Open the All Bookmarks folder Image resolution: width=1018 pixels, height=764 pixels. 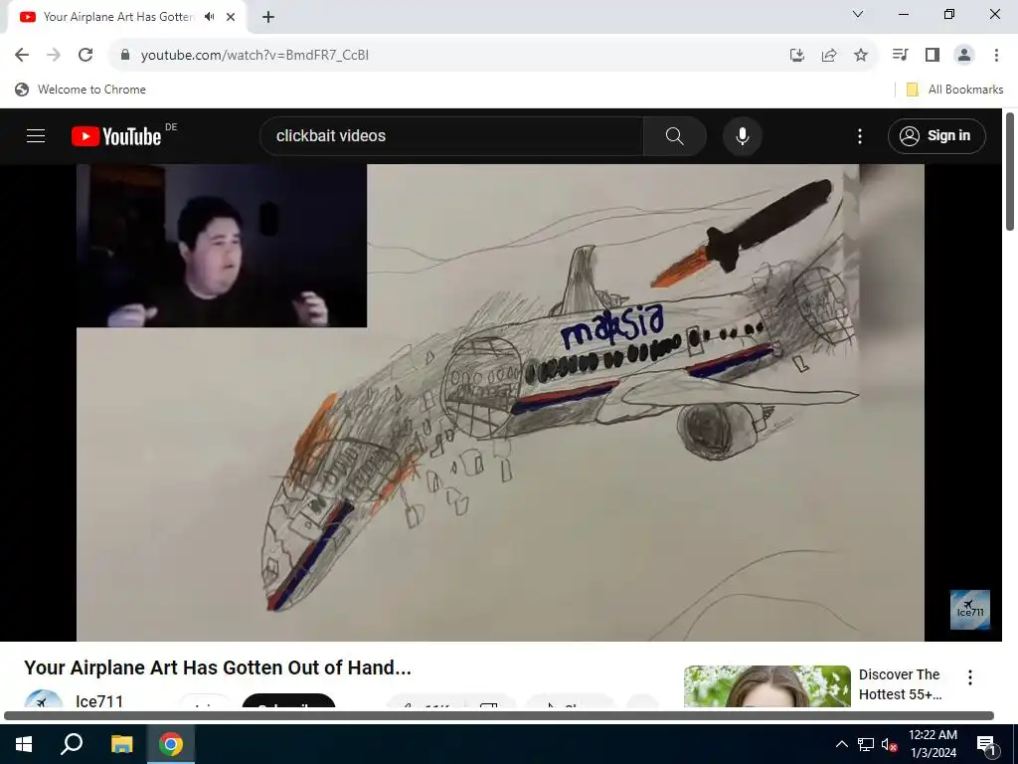(954, 90)
